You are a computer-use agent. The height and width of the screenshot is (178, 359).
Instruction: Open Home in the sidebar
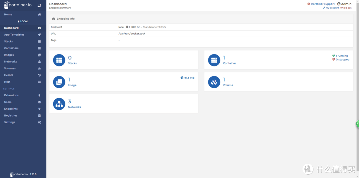[x=8, y=14]
